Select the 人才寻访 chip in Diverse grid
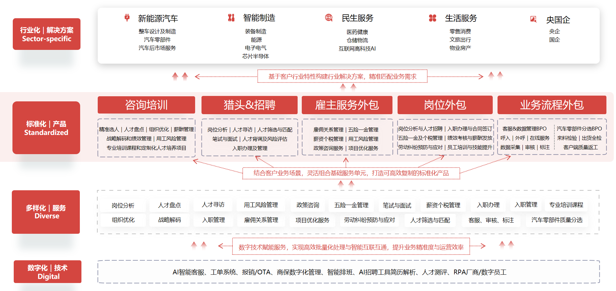 (x=213, y=205)
